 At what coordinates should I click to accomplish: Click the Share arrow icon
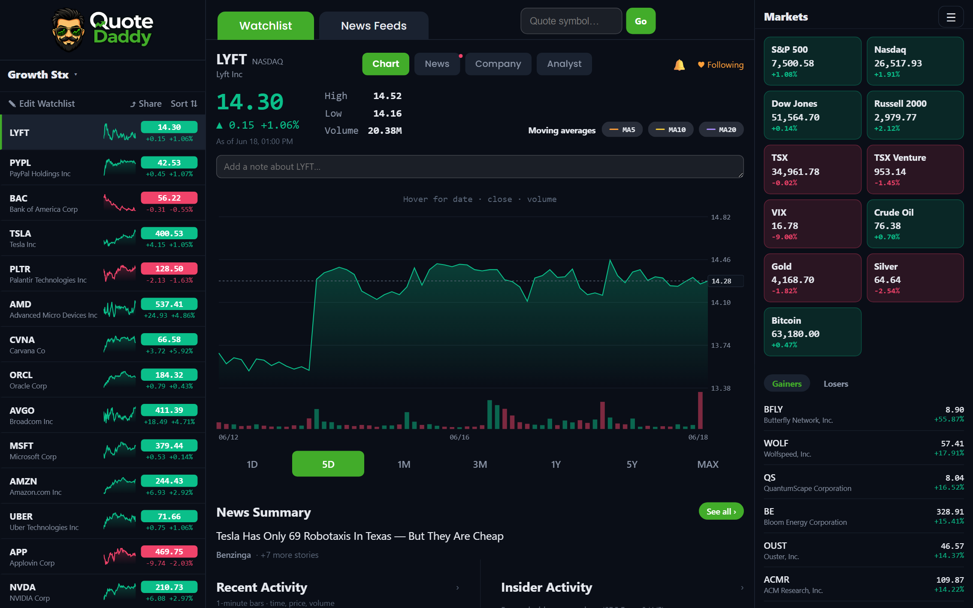(x=133, y=104)
